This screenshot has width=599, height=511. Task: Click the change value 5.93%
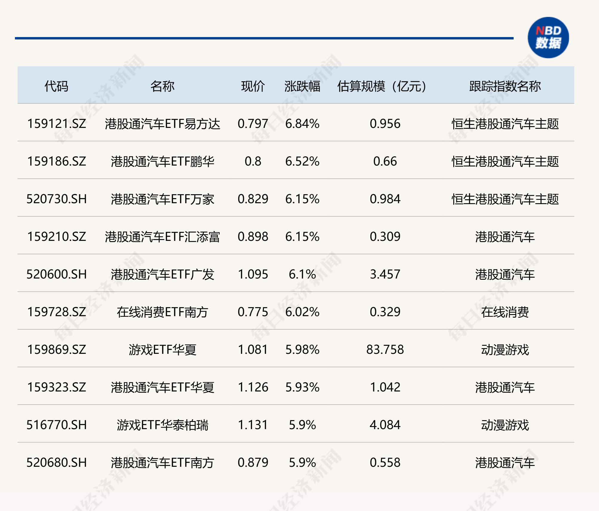pos(302,387)
